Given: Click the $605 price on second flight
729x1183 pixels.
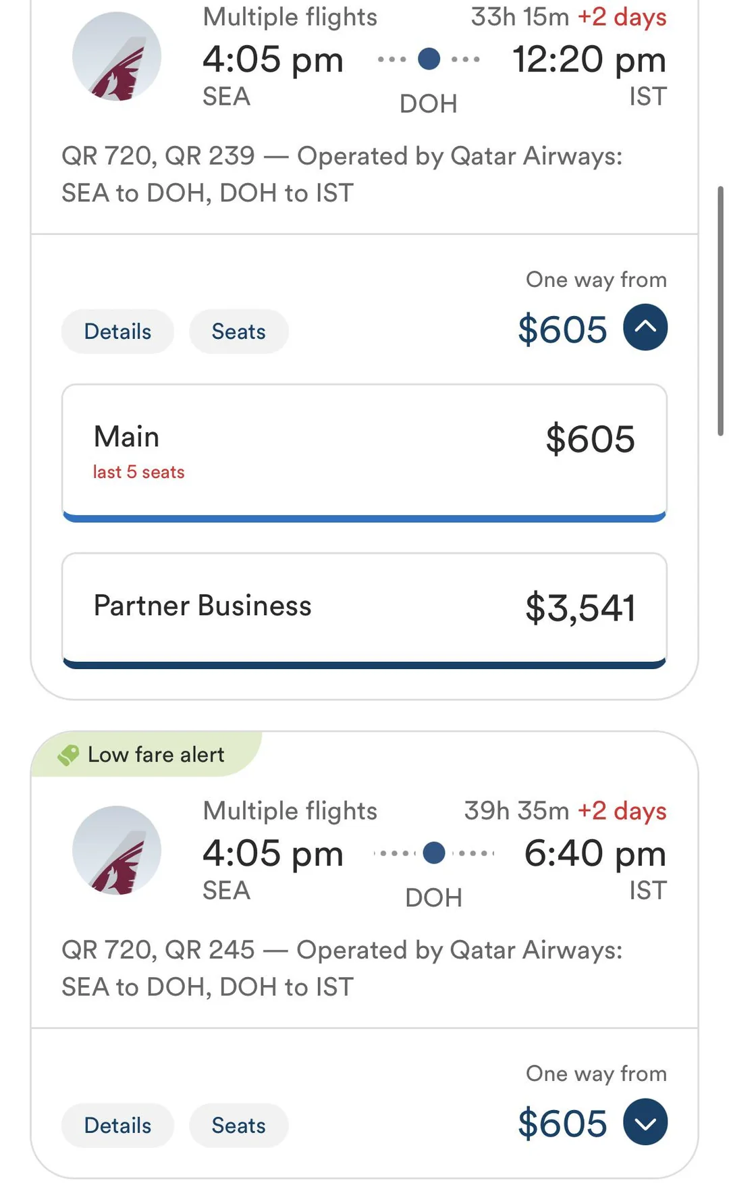Looking at the screenshot, I should tap(562, 1124).
